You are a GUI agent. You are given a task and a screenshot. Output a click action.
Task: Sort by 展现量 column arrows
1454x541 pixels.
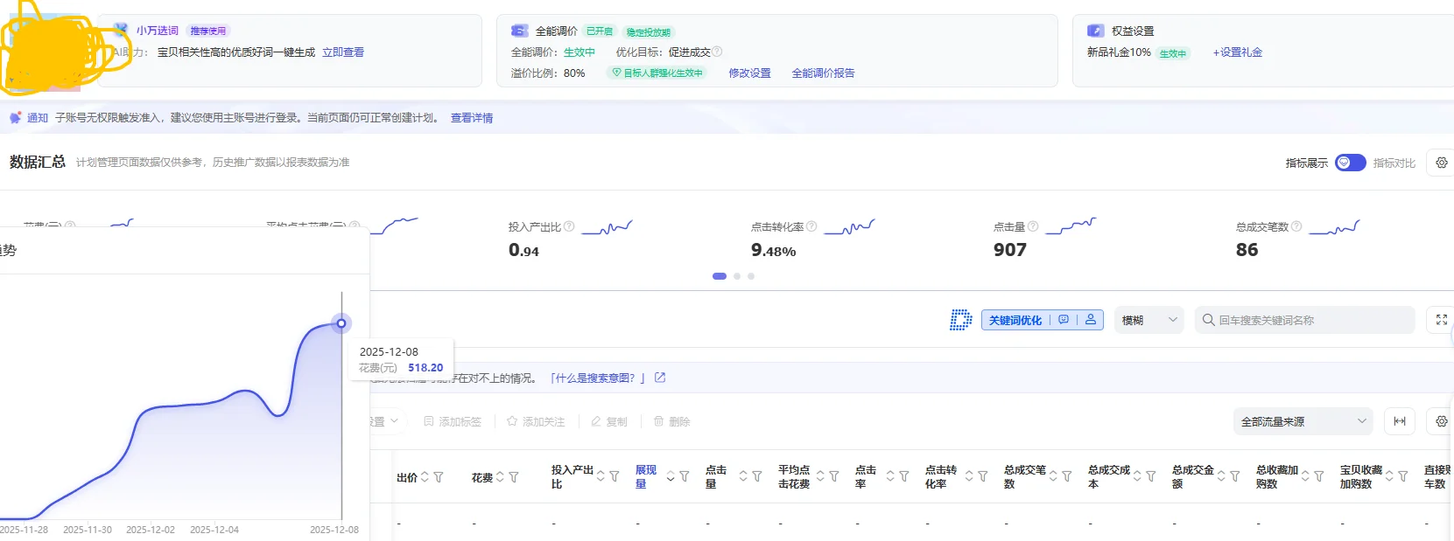click(671, 476)
